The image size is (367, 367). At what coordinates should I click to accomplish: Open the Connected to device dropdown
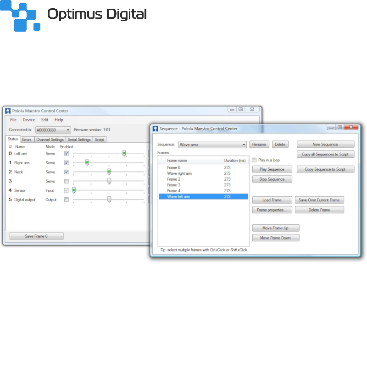tap(53, 130)
